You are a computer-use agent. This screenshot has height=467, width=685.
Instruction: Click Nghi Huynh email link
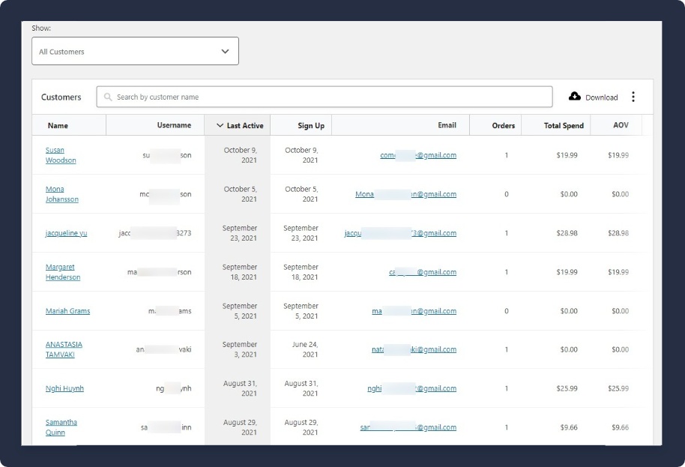pyautogui.click(x=411, y=388)
